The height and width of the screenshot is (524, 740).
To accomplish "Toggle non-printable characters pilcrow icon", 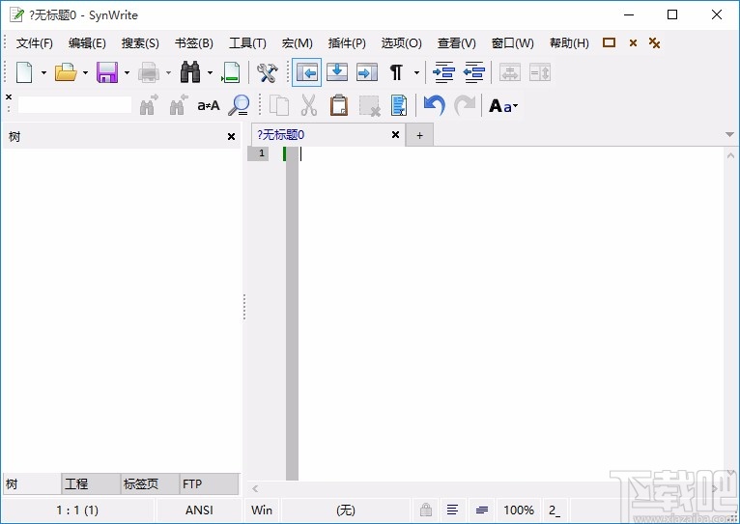I will (x=396, y=72).
